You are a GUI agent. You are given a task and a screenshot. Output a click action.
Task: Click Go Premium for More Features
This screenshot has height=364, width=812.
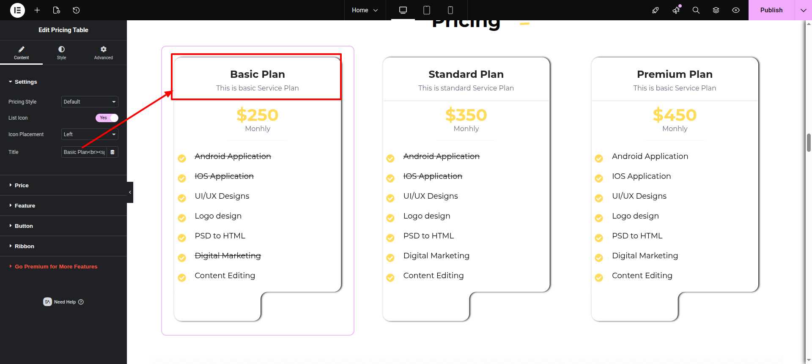point(56,267)
